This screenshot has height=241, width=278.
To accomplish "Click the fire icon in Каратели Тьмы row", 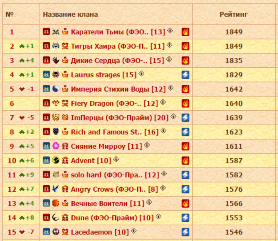I will (185, 32).
